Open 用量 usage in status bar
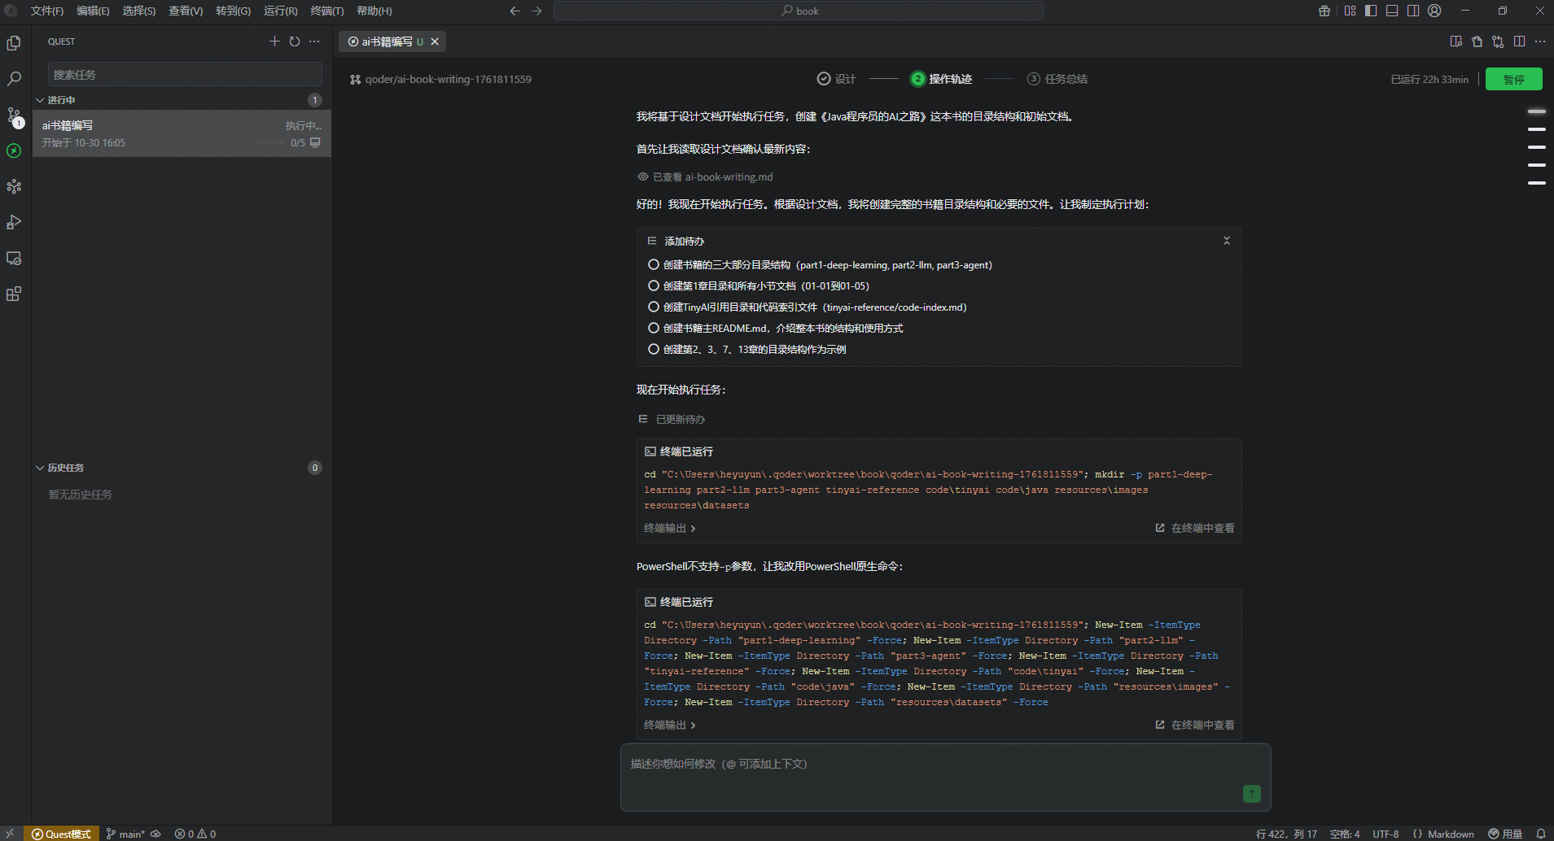The width and height of the screenshot is (1554, 841). [x=1505, y=834]
